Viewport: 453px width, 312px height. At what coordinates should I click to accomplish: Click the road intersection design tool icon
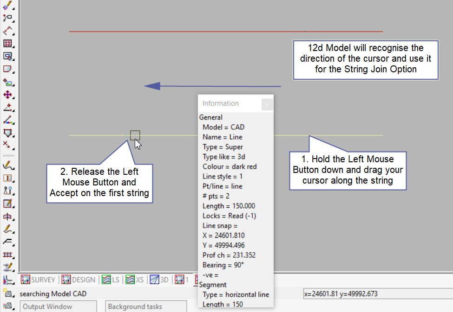[x=8, y=280]
